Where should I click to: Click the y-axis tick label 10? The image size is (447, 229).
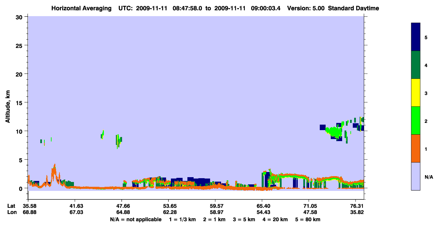point(20,131)
